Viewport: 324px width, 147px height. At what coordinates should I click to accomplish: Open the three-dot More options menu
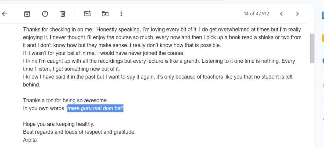point(121,14)
